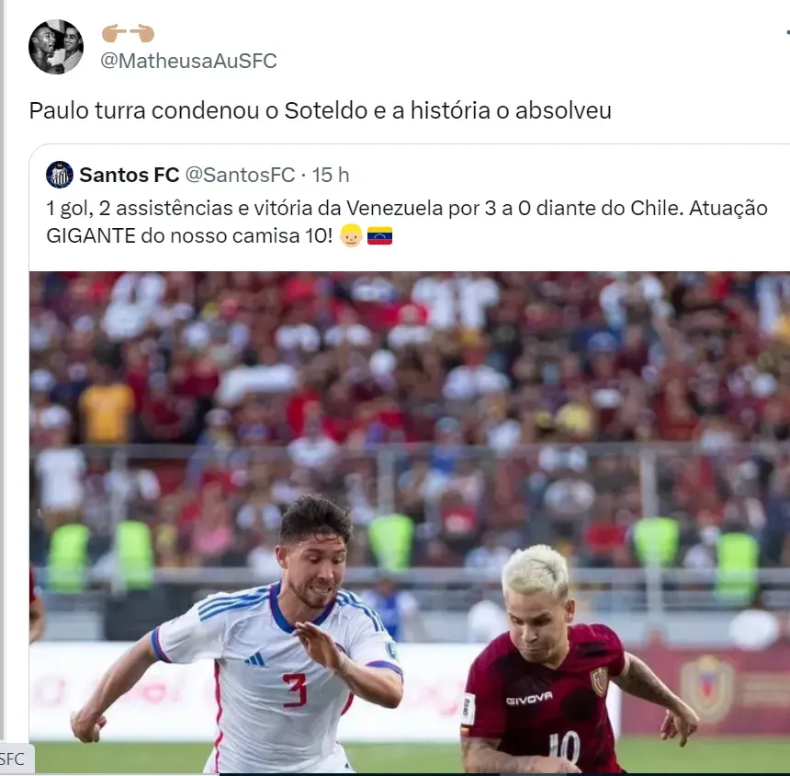
Task: Open the tweet's more options dots
Action: [x=787, y=33]
